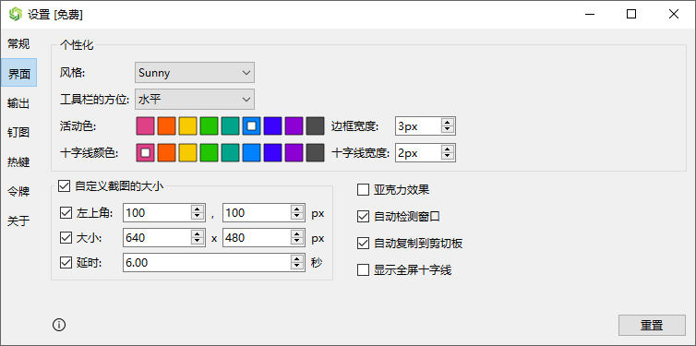
Task: Pick purple swatch in 活动色 row
Action: [294, 126]
